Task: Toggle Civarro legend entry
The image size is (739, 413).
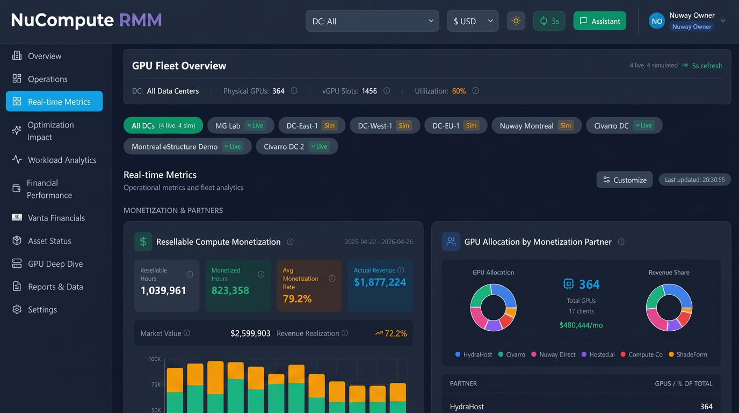Action: coord(512,354)
